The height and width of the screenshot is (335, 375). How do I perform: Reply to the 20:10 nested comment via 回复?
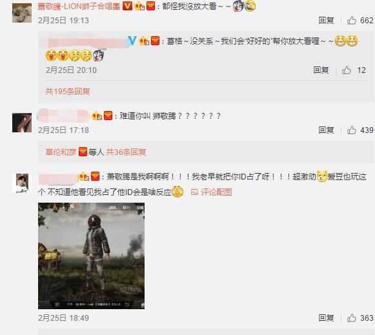click(x=321, y=70)
